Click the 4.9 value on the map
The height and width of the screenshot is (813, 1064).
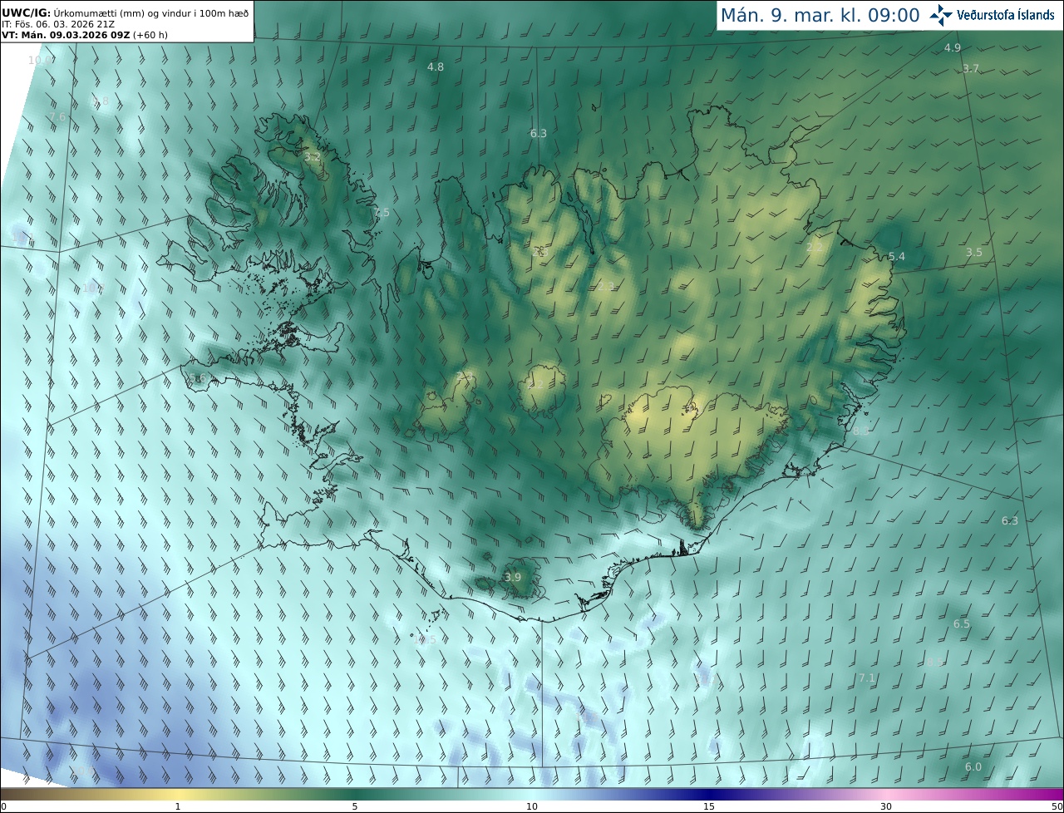tap(953, 47)
